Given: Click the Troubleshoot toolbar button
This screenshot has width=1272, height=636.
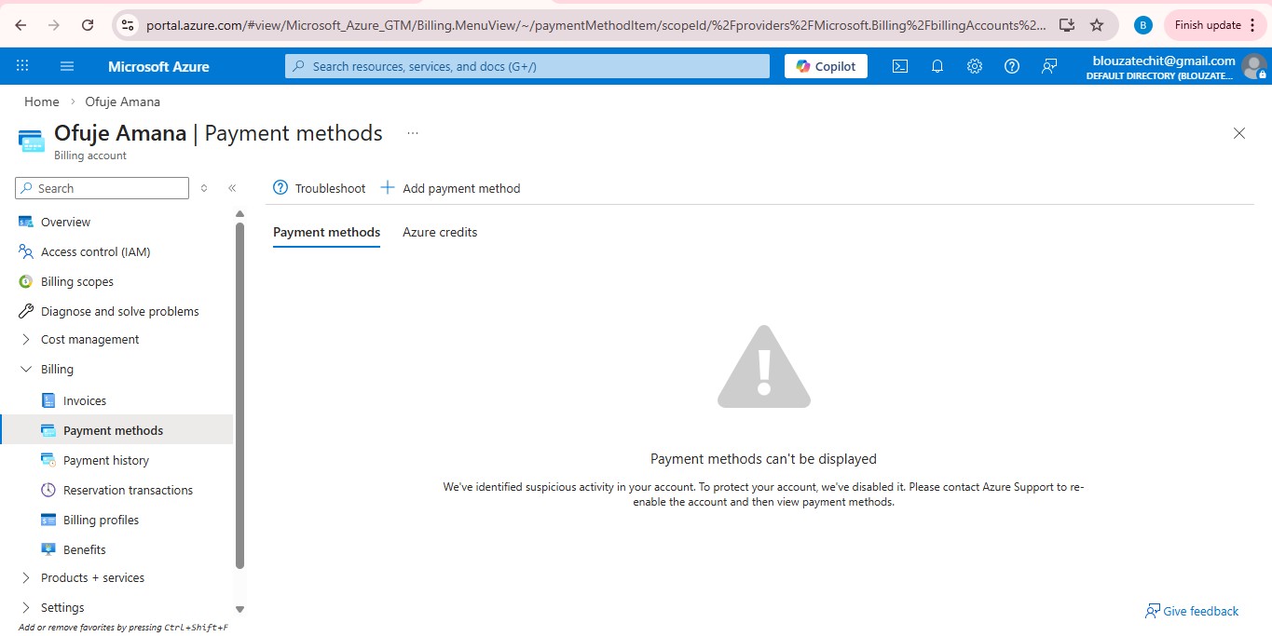Looking at the screenshot, I should point(319,188).
